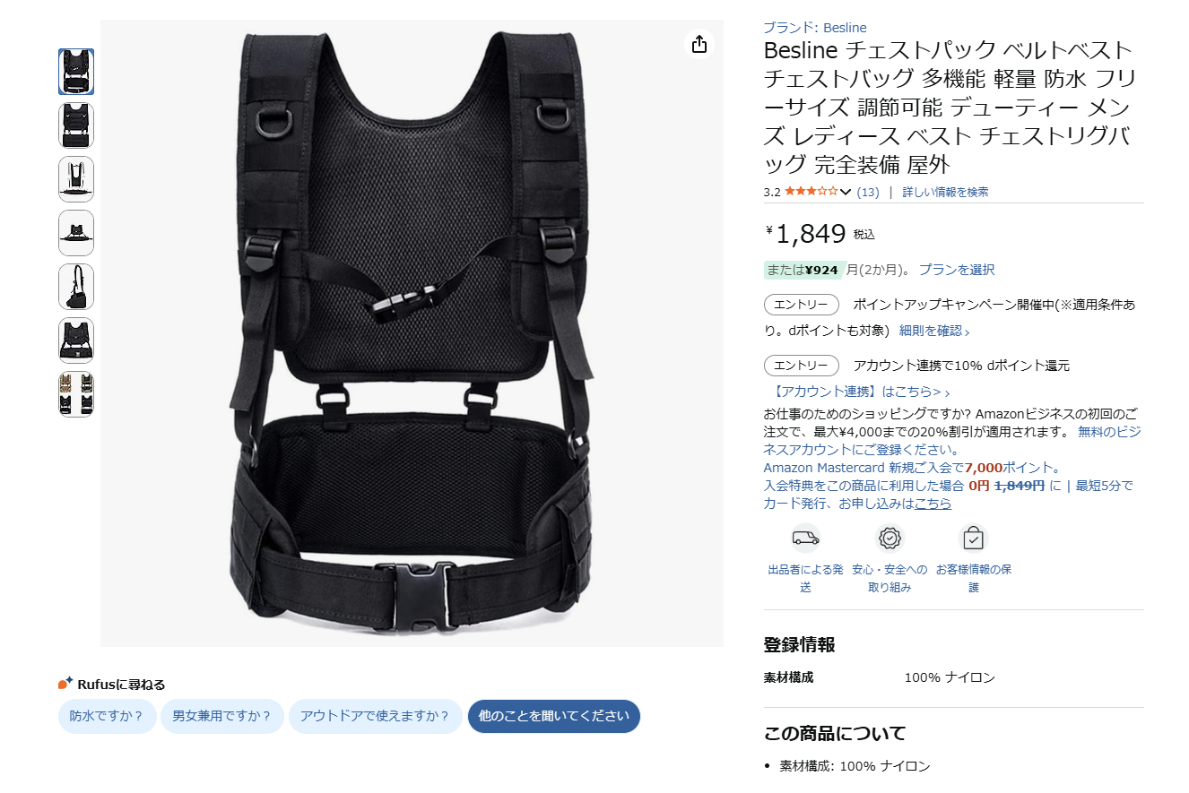
Task: Click the star rating icons
Action: pyautogui.click(x=811, y=192)
